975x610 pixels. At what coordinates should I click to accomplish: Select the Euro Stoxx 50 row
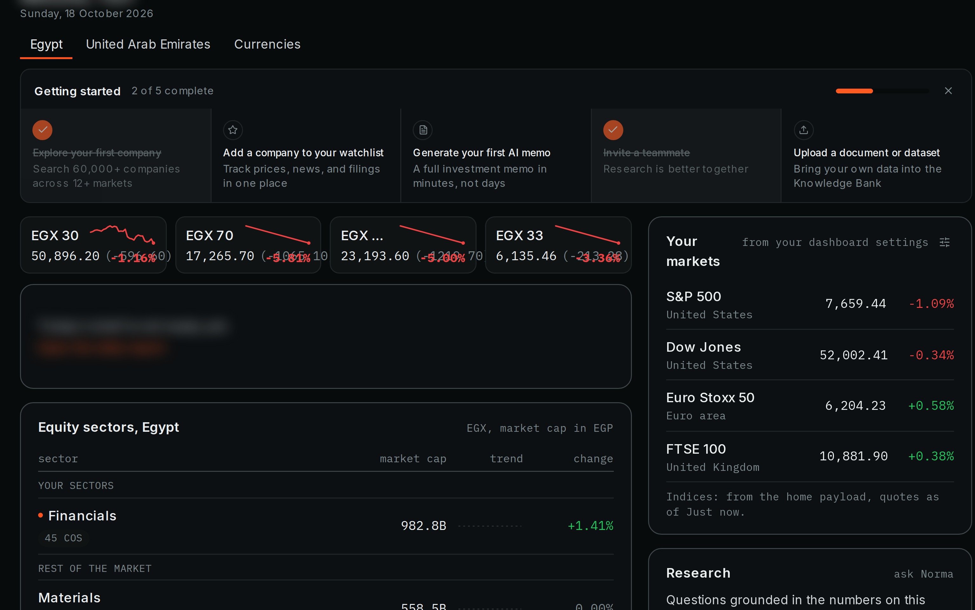coord(809,406)
